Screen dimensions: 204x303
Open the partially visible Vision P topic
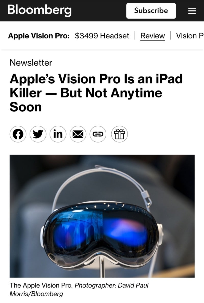click(x=190, y=36)
